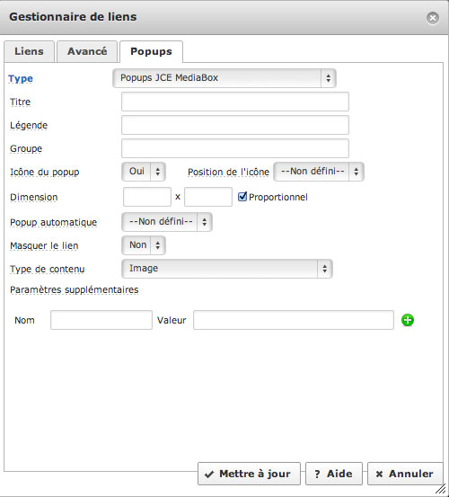449x497 pixels.
Task: Click the Nom parameter field
Action: point(101,320)
